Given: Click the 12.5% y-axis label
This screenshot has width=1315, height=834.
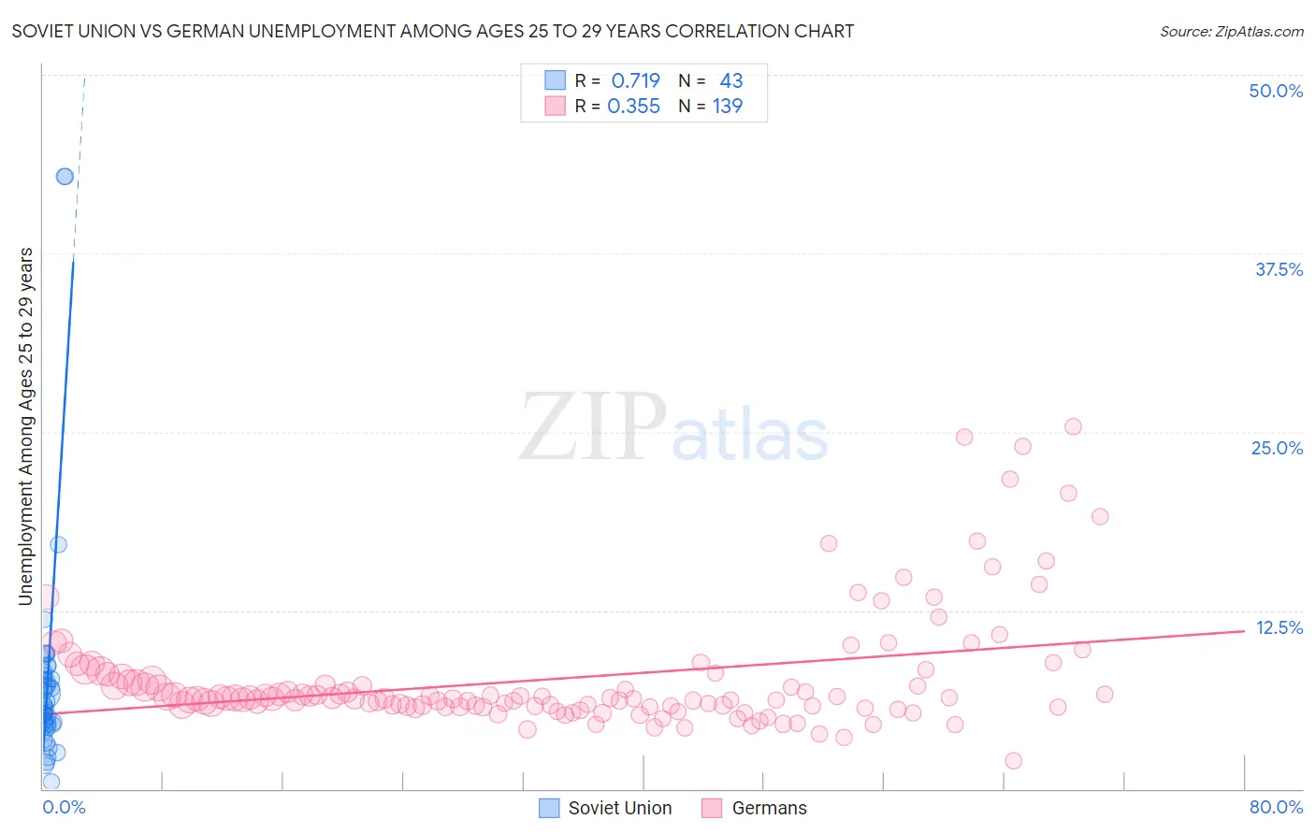Looking at the screenshot, I should (x=1279, y=627).
